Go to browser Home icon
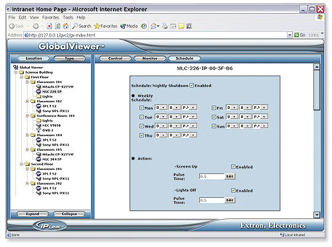The width and height of the screenshot is (332, 247). (66, 26)
